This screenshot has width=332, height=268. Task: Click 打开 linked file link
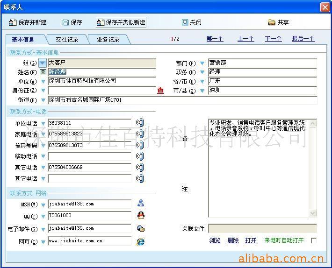(251, 240)
